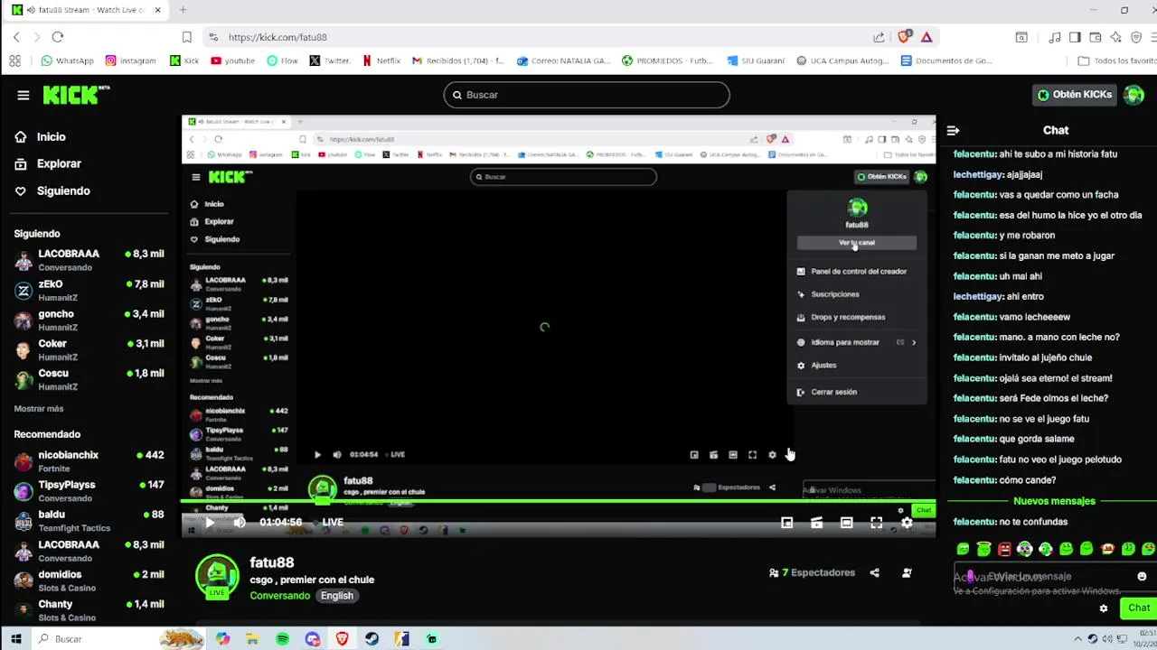Open Steam from the taskbar
The width and height of the screenshot is (1157, 650).
click(372, 639)
